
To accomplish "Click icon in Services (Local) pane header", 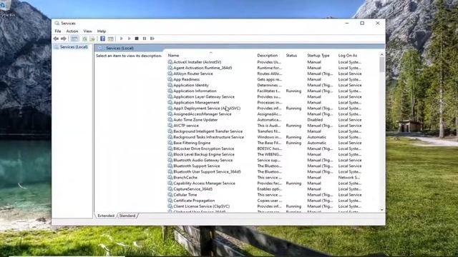I will coord(100,48).
